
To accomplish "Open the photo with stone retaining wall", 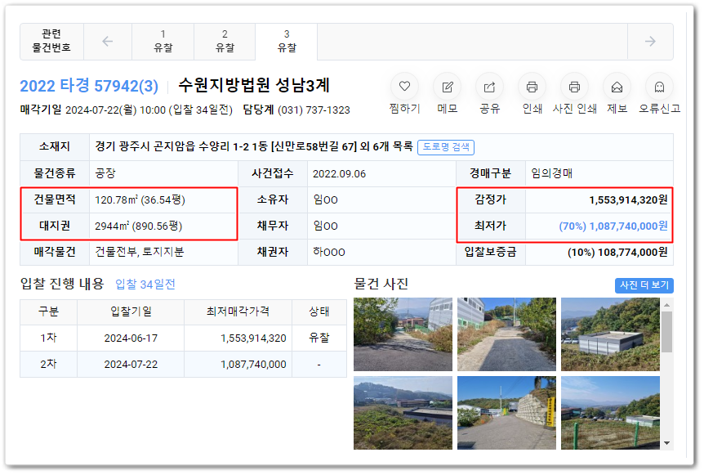I will pos(506,413).
